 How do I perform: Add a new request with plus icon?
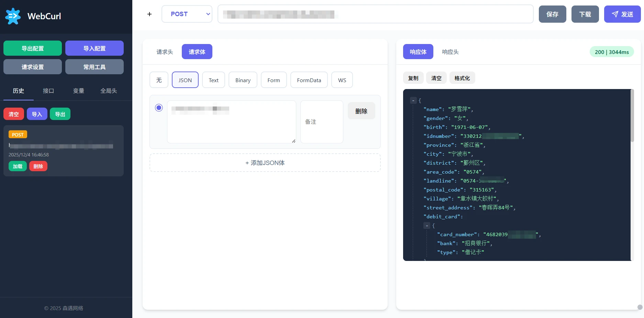[x=149, y=14]
